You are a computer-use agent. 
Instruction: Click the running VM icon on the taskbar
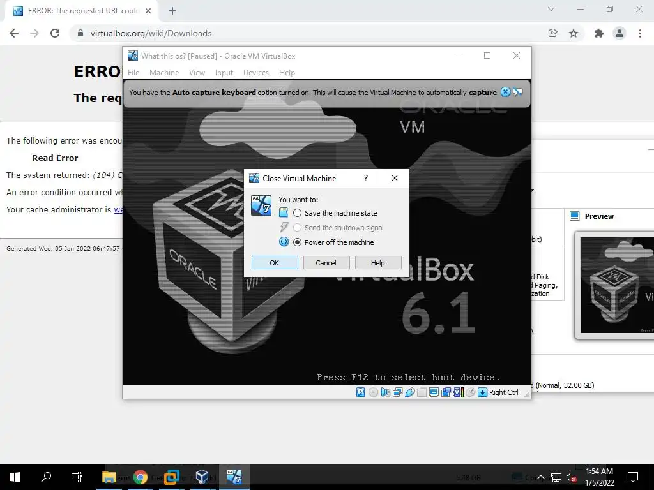[x=234, y=477]
